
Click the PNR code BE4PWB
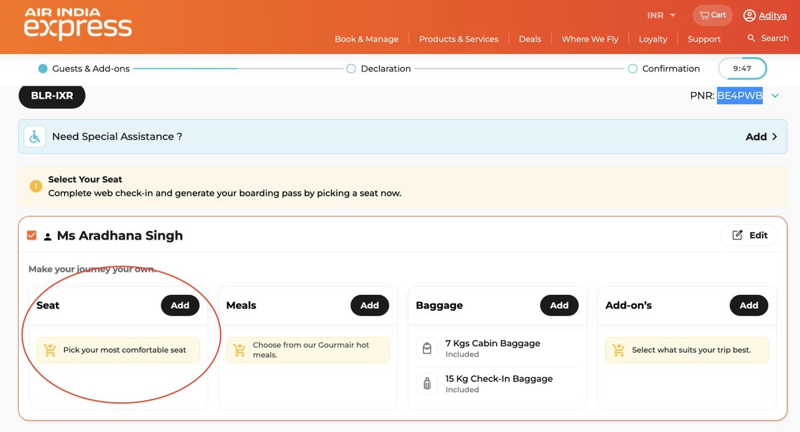pos(739,96)
